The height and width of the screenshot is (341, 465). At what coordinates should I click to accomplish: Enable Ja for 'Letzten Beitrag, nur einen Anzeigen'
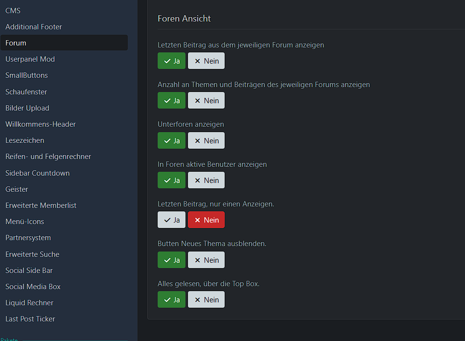click(x=171, y=220)
